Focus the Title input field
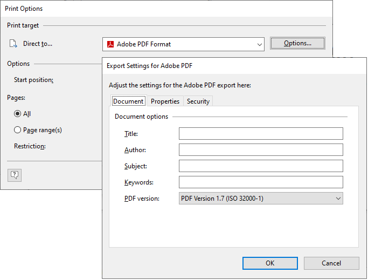The height and width of the screenshot is (280, 368). 261,134
